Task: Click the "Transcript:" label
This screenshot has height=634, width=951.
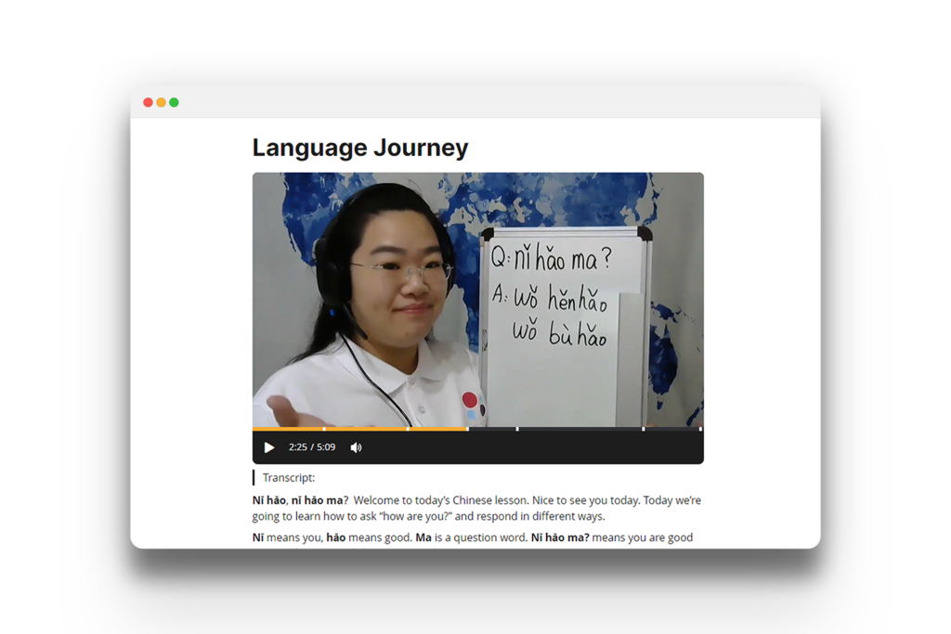Action: point(289,478)
